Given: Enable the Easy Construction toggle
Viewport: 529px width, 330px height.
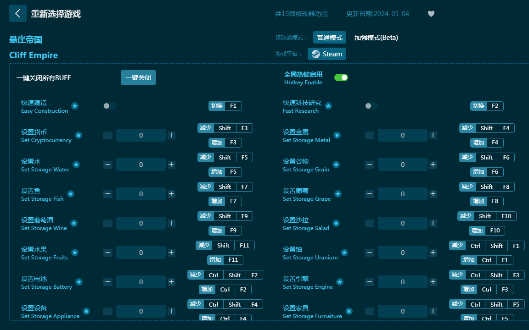Looking at the screenshot, I should pos(110,106).
